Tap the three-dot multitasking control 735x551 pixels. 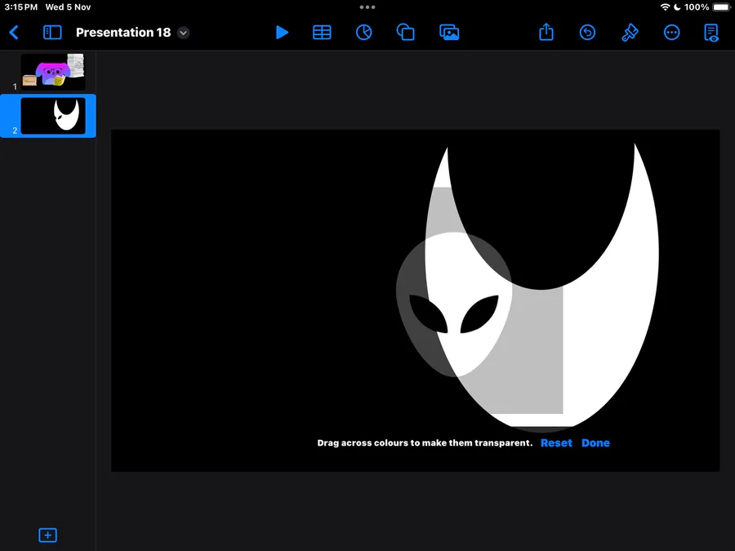367,7
